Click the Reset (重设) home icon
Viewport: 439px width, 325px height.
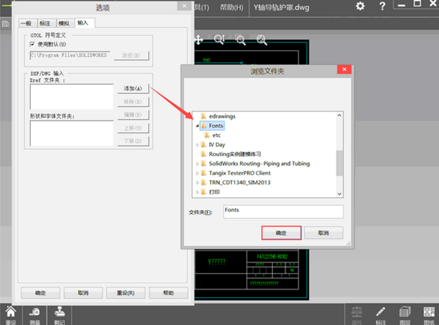pyautogui.click(x=11, y=314)
